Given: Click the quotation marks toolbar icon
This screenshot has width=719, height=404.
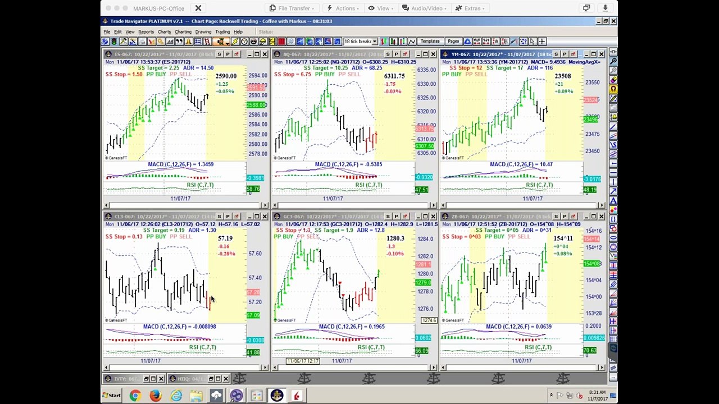Looking at the screenshot, I should (179, 42).
